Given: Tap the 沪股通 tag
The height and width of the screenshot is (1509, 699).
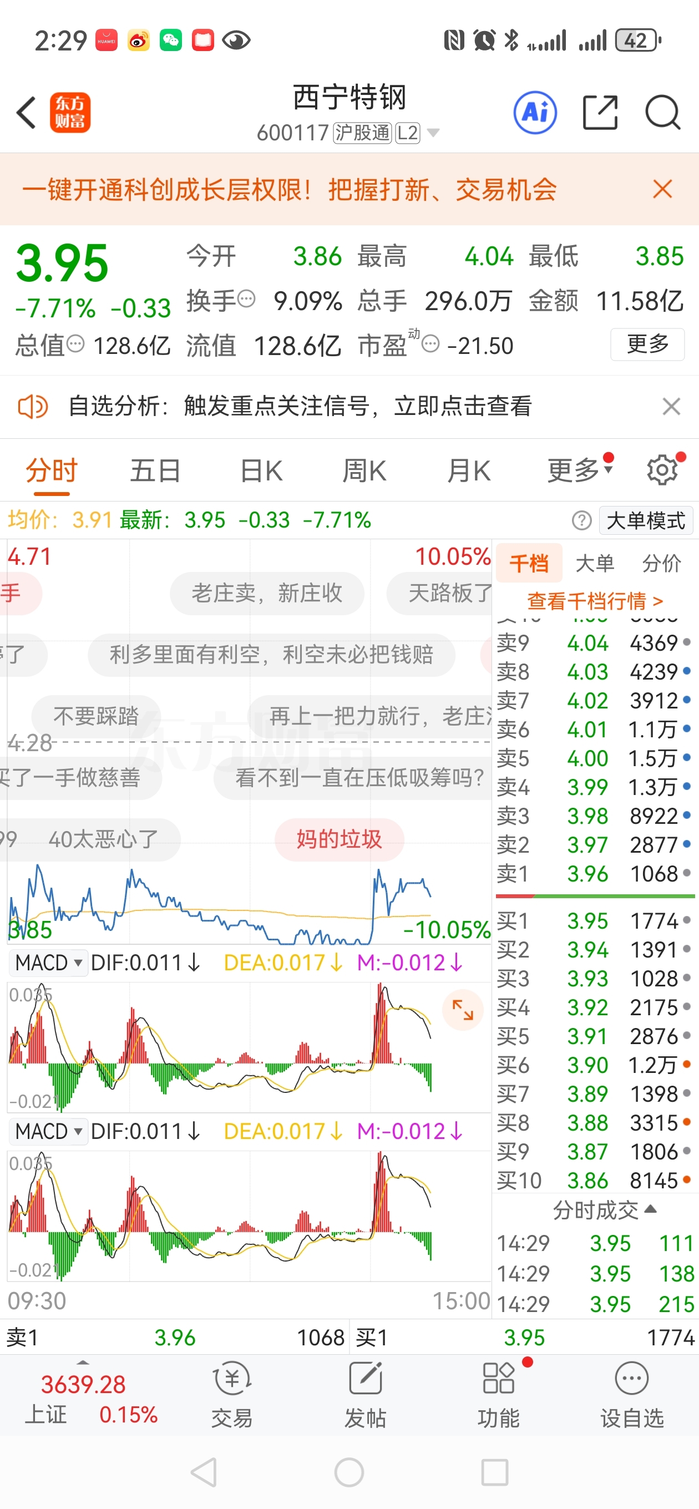Looking at the screenshot, I should 362,133.
